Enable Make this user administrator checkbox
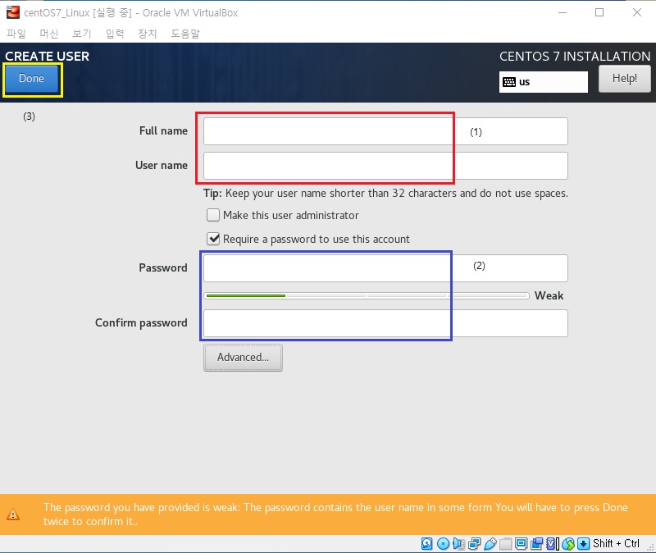 click(213, 215)
